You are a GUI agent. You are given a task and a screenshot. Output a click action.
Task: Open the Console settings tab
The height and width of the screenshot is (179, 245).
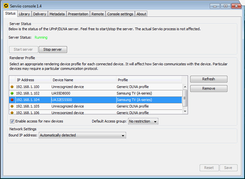click(x=120, y=14)
